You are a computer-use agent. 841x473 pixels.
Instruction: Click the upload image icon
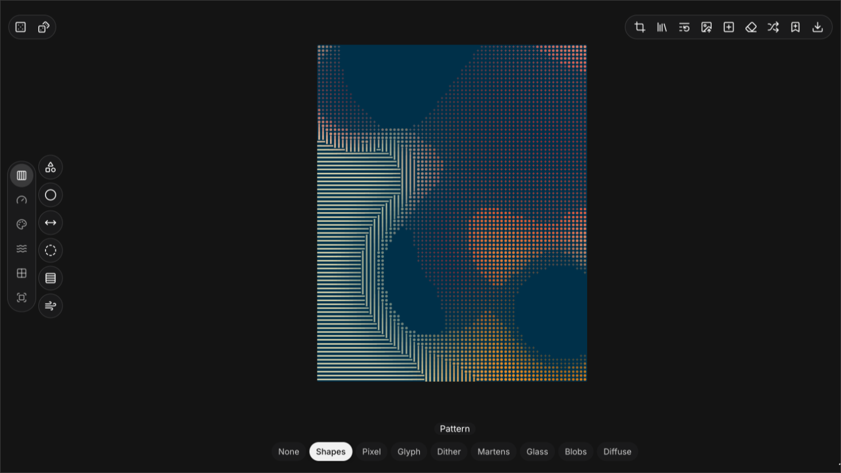[706, 27]
